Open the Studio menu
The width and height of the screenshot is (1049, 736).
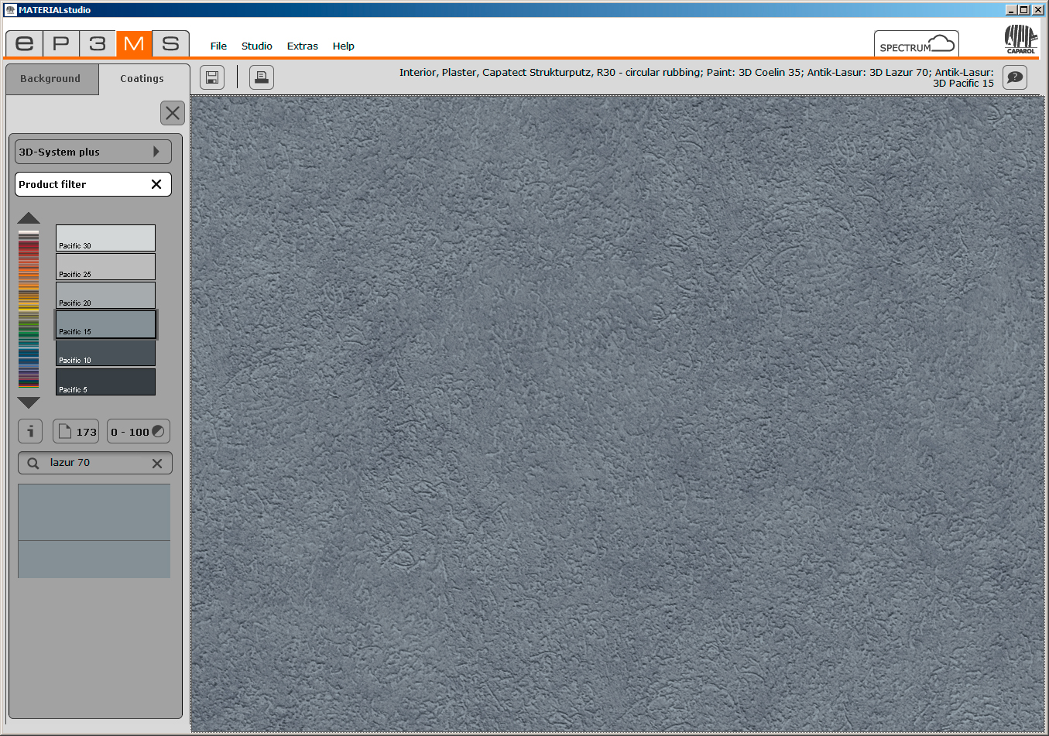tap(256, 46)
